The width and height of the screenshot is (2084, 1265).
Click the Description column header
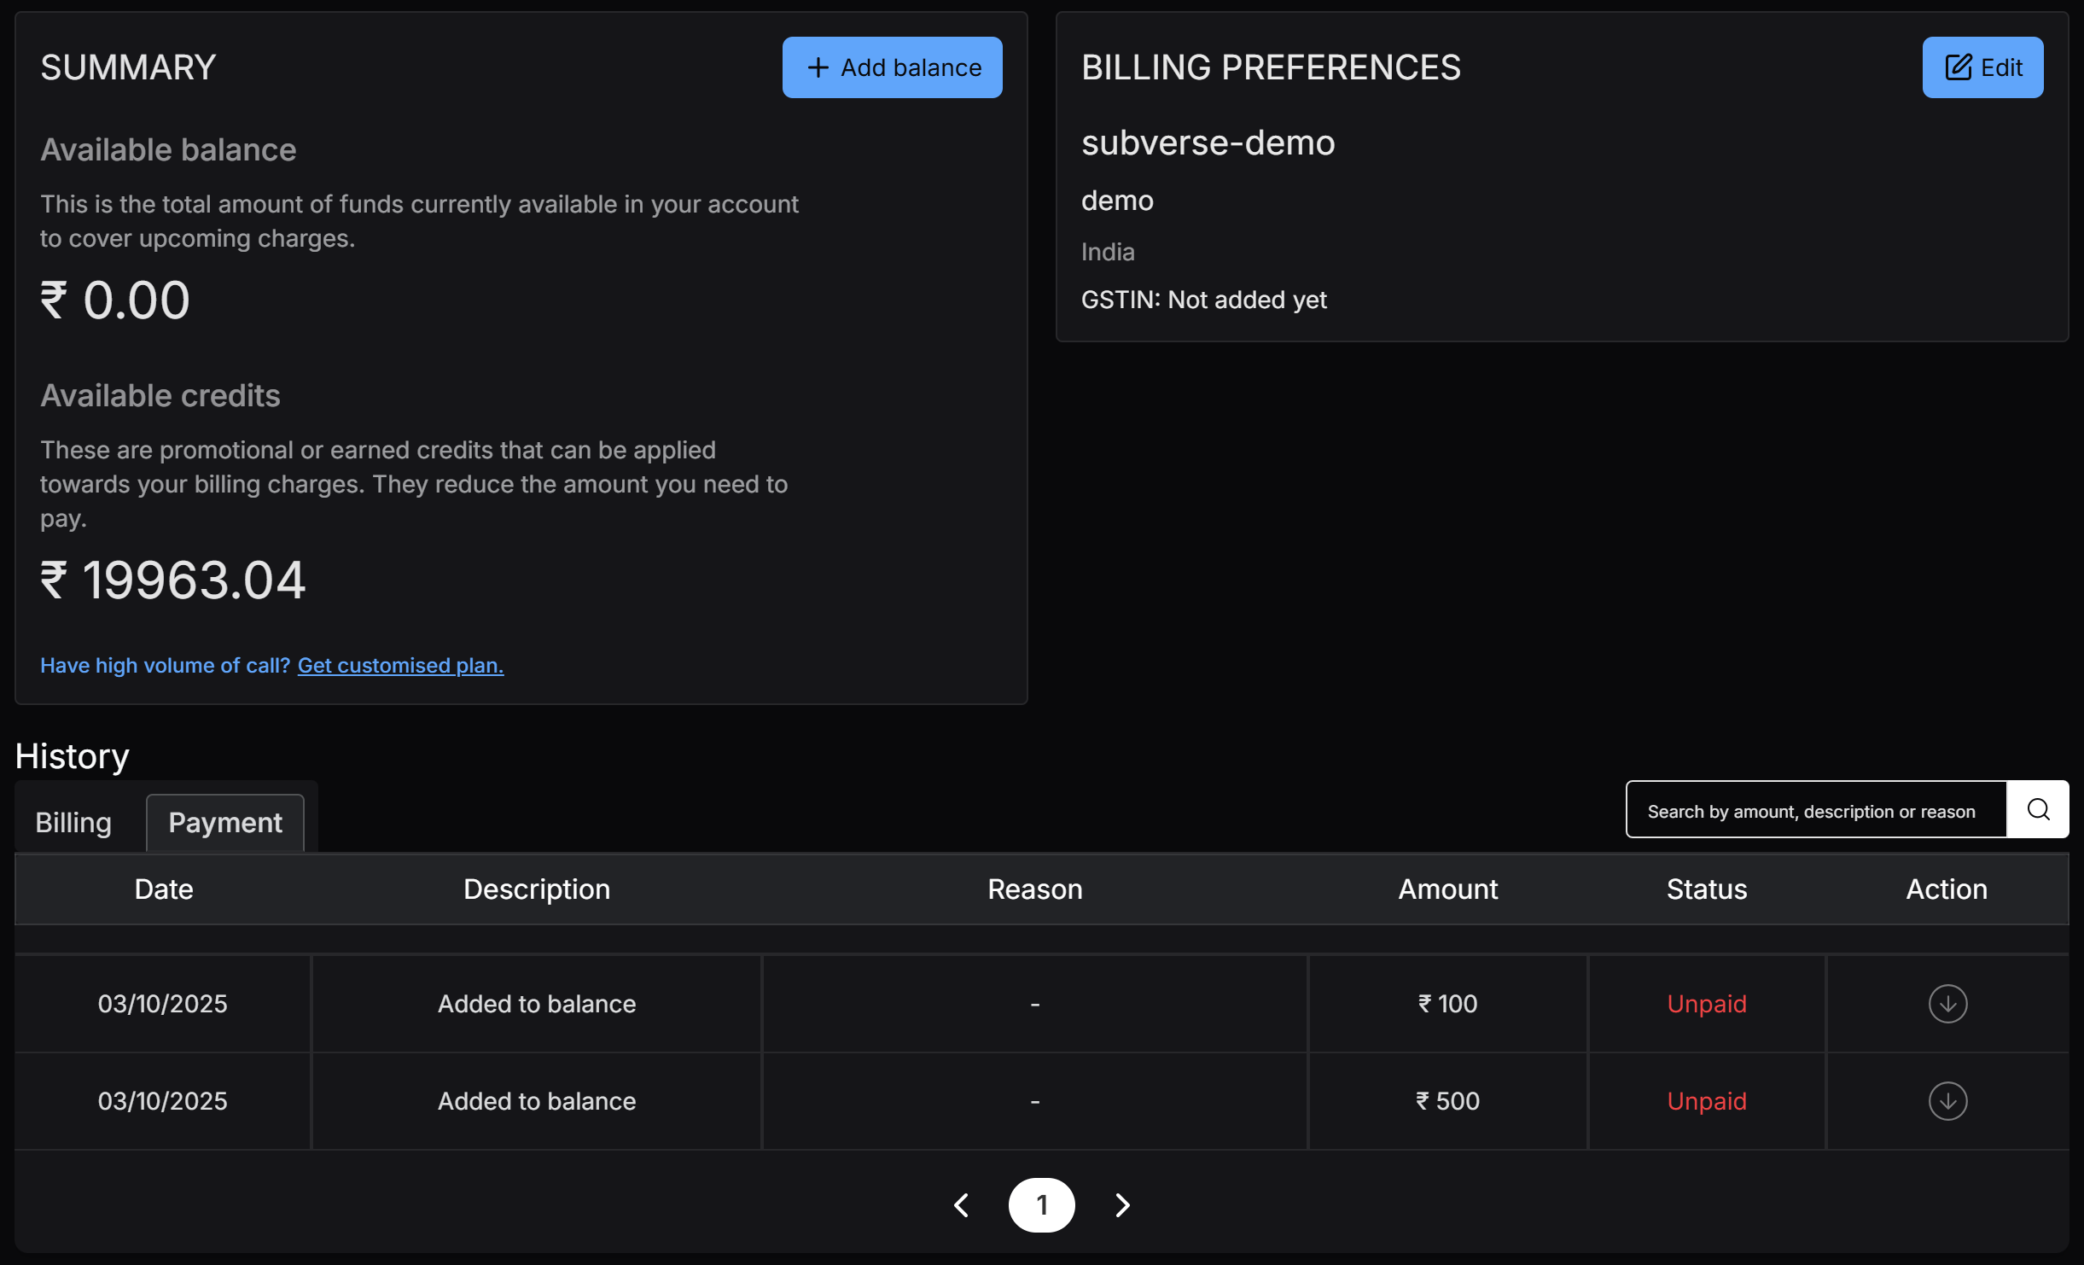(537, 889)
